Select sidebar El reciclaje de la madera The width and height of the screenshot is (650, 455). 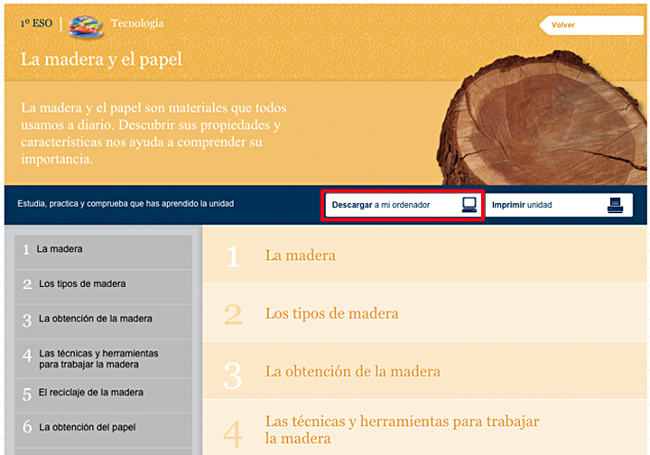[x=104, y=394]
